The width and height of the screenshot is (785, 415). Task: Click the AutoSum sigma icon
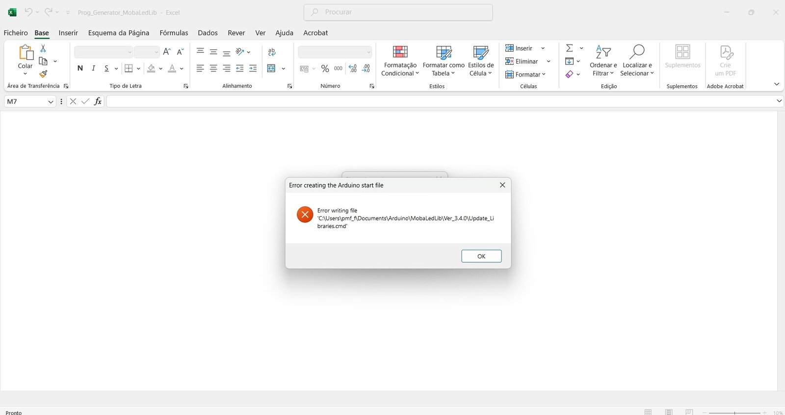pyautogui.click(x=569, y=48)
